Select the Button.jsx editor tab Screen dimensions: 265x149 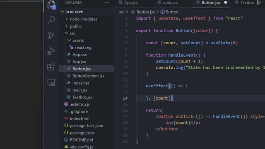(211, 3)
